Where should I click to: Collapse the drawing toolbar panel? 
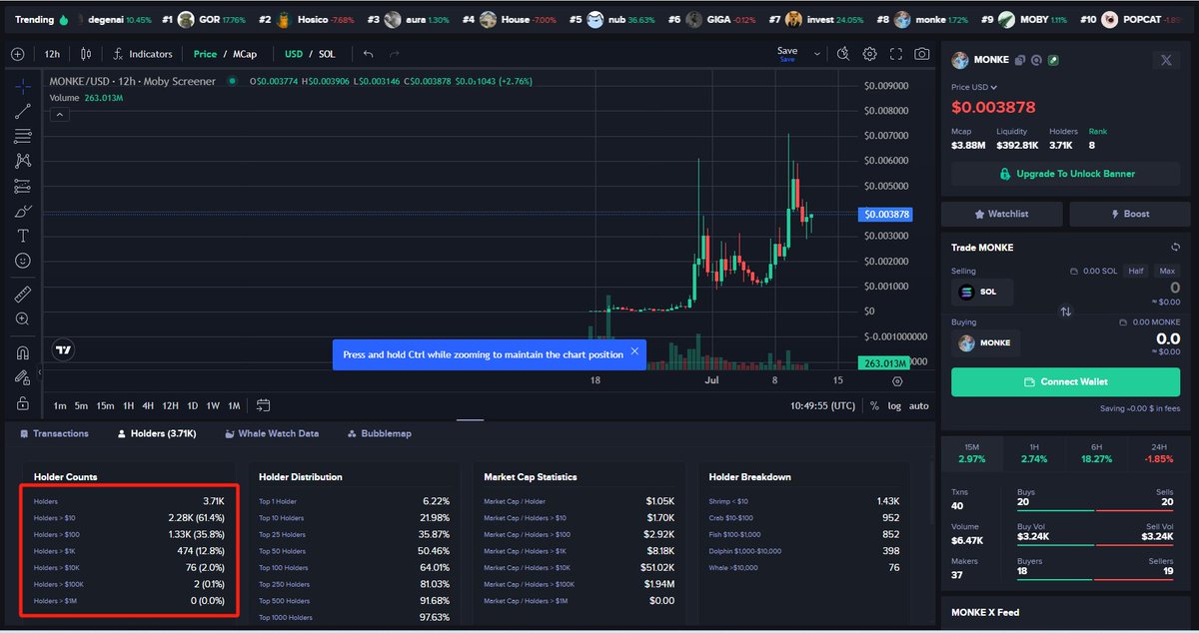tap(41, 371)
